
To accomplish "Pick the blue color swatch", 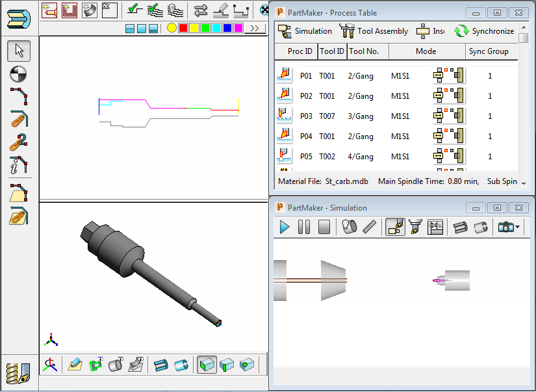I will (227, 28).
